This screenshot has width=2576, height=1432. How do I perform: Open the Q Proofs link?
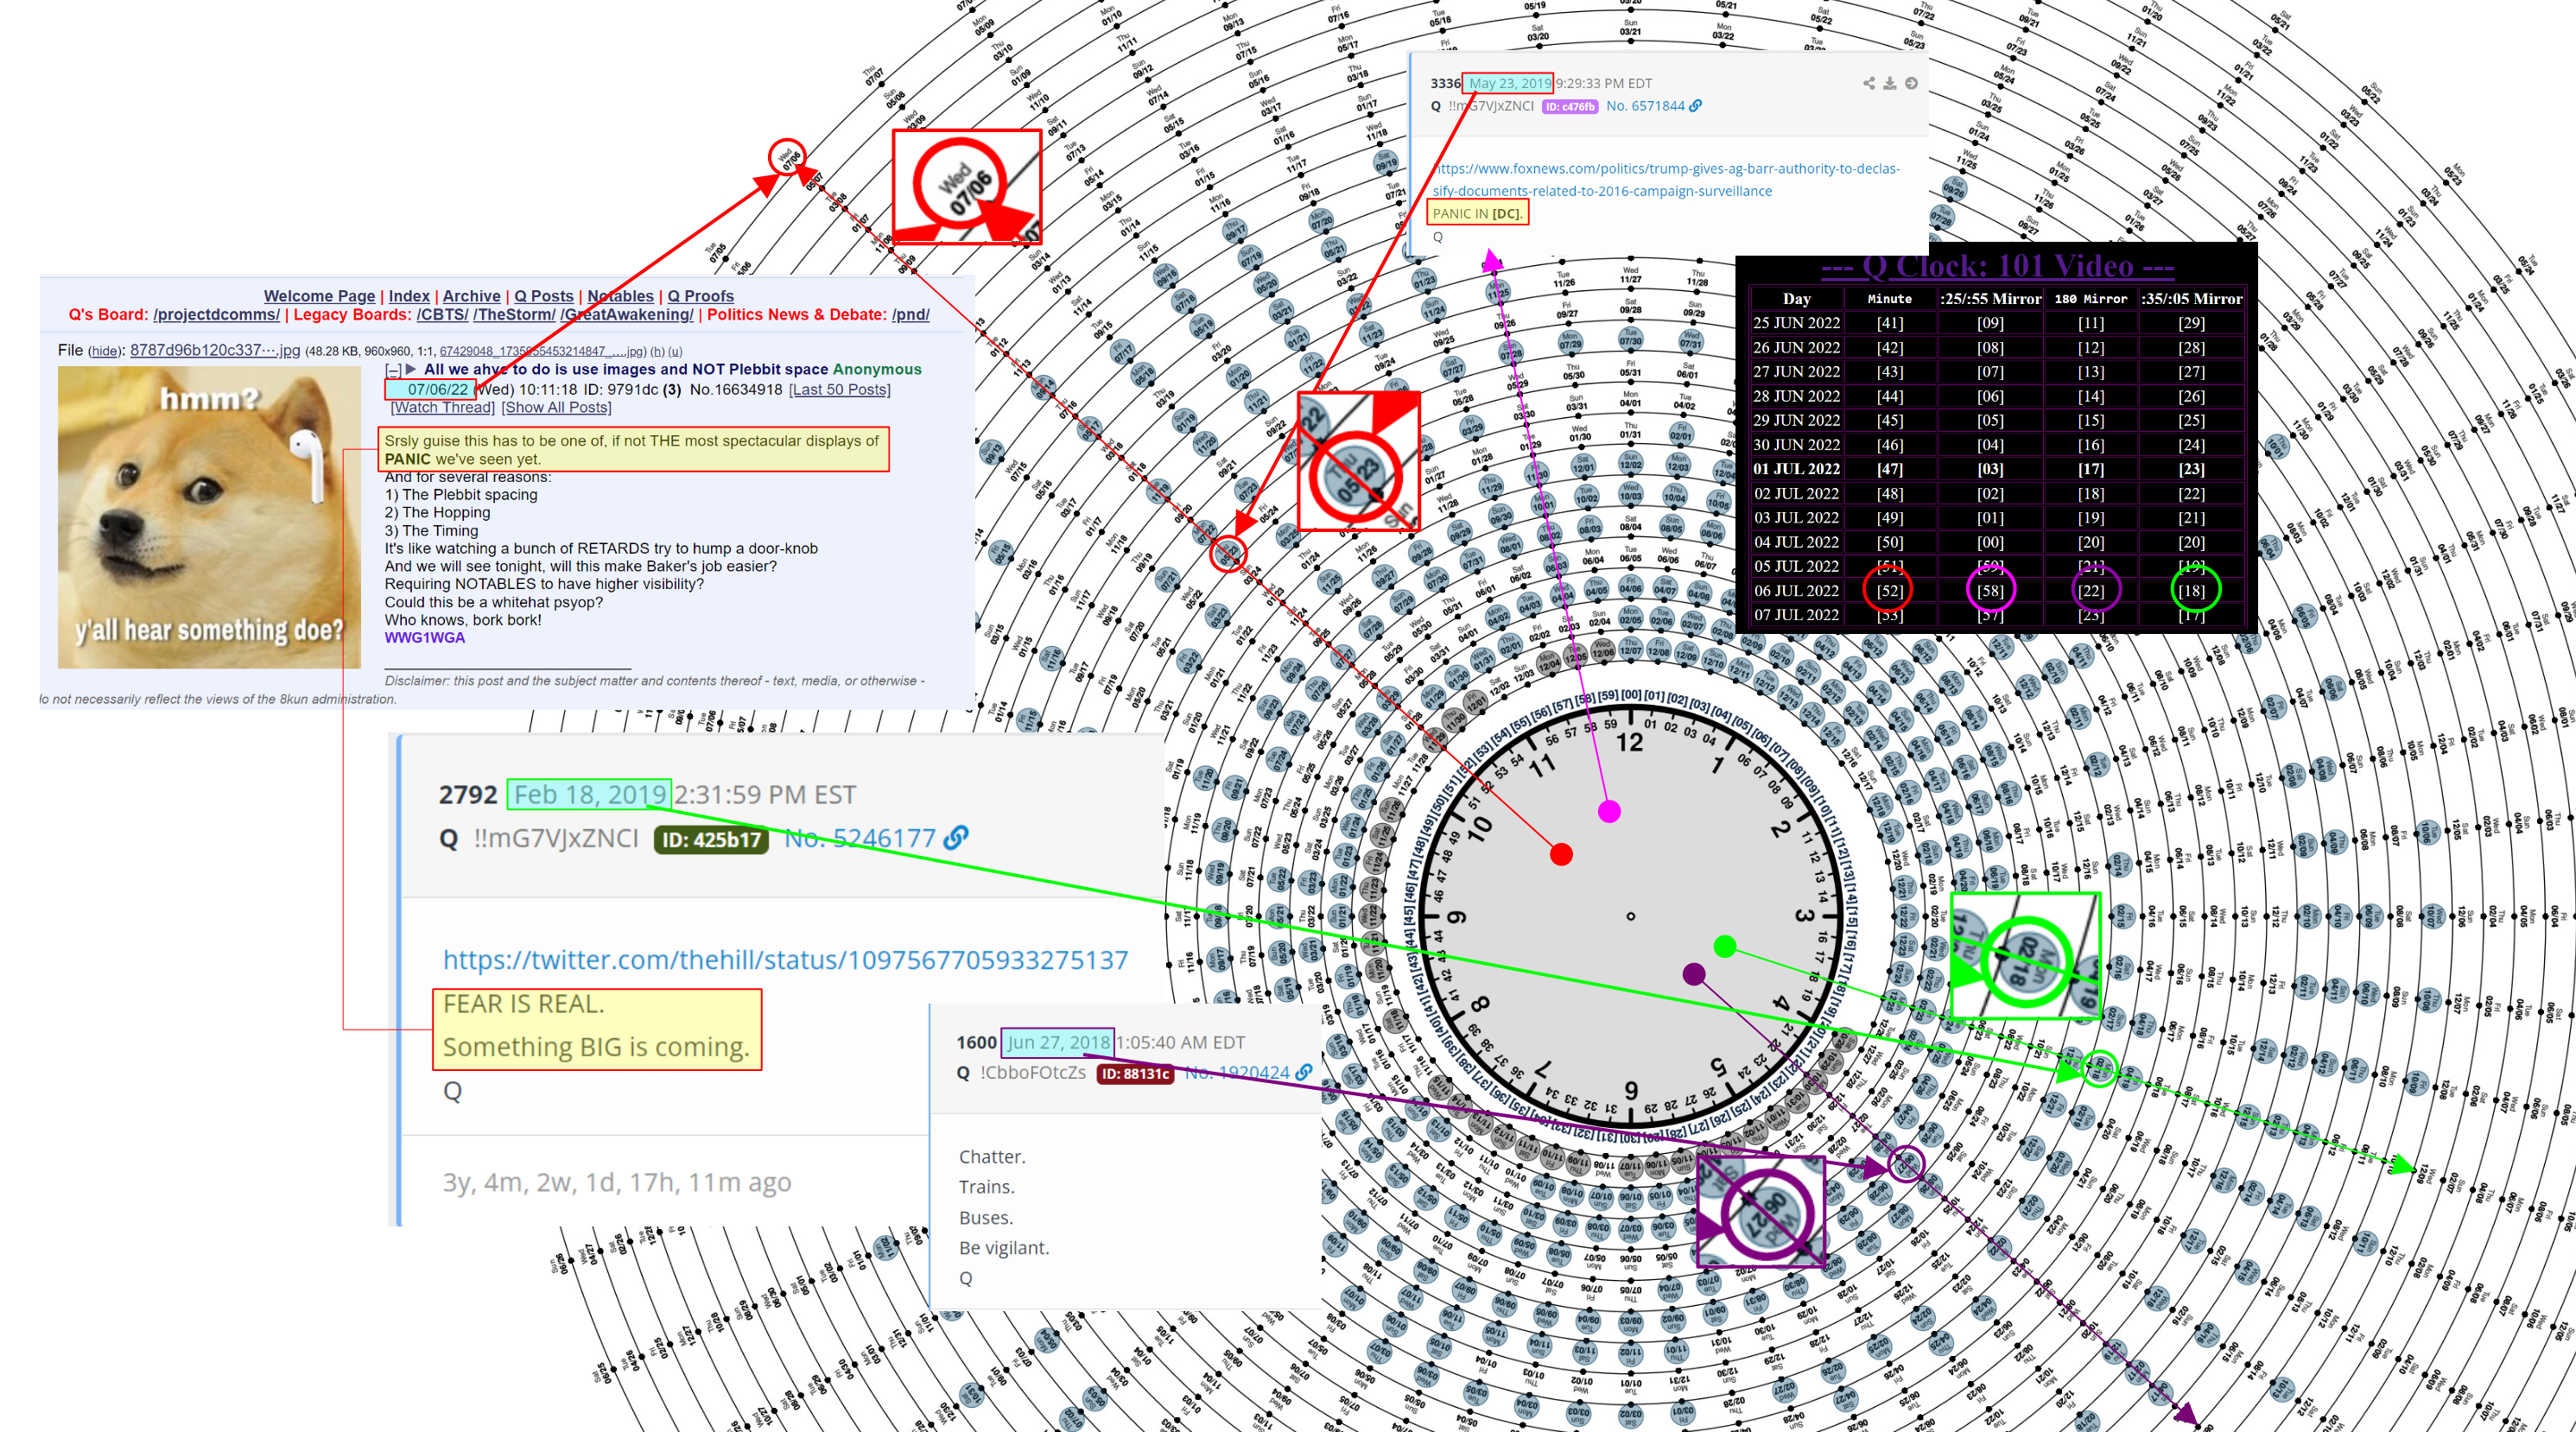[701, 296]
